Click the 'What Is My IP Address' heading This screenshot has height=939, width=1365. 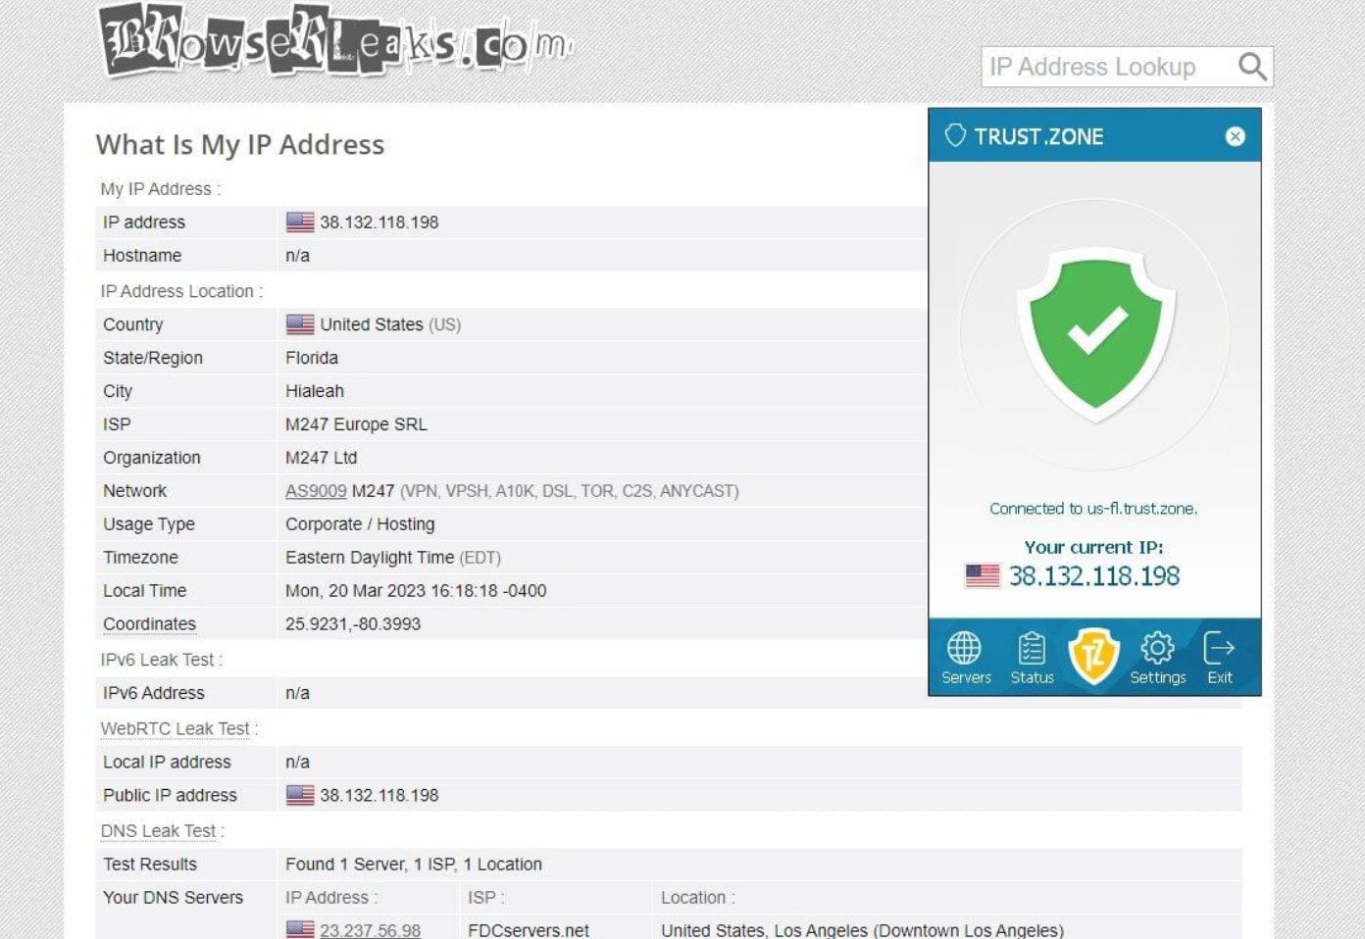click(x=240, y=145)
